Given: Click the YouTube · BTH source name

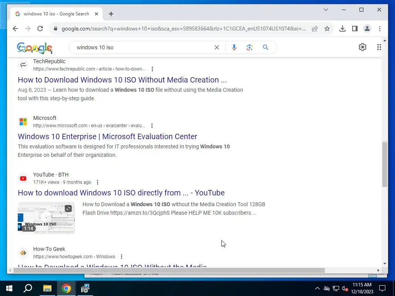Looking at the screenshot, I should [51, 175].
